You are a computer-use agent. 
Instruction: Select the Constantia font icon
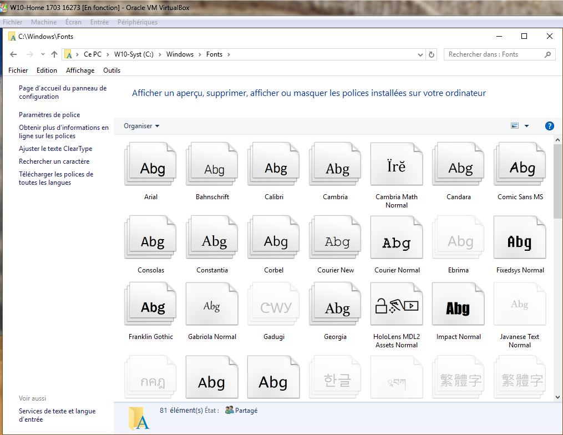(x=212, y=237)
